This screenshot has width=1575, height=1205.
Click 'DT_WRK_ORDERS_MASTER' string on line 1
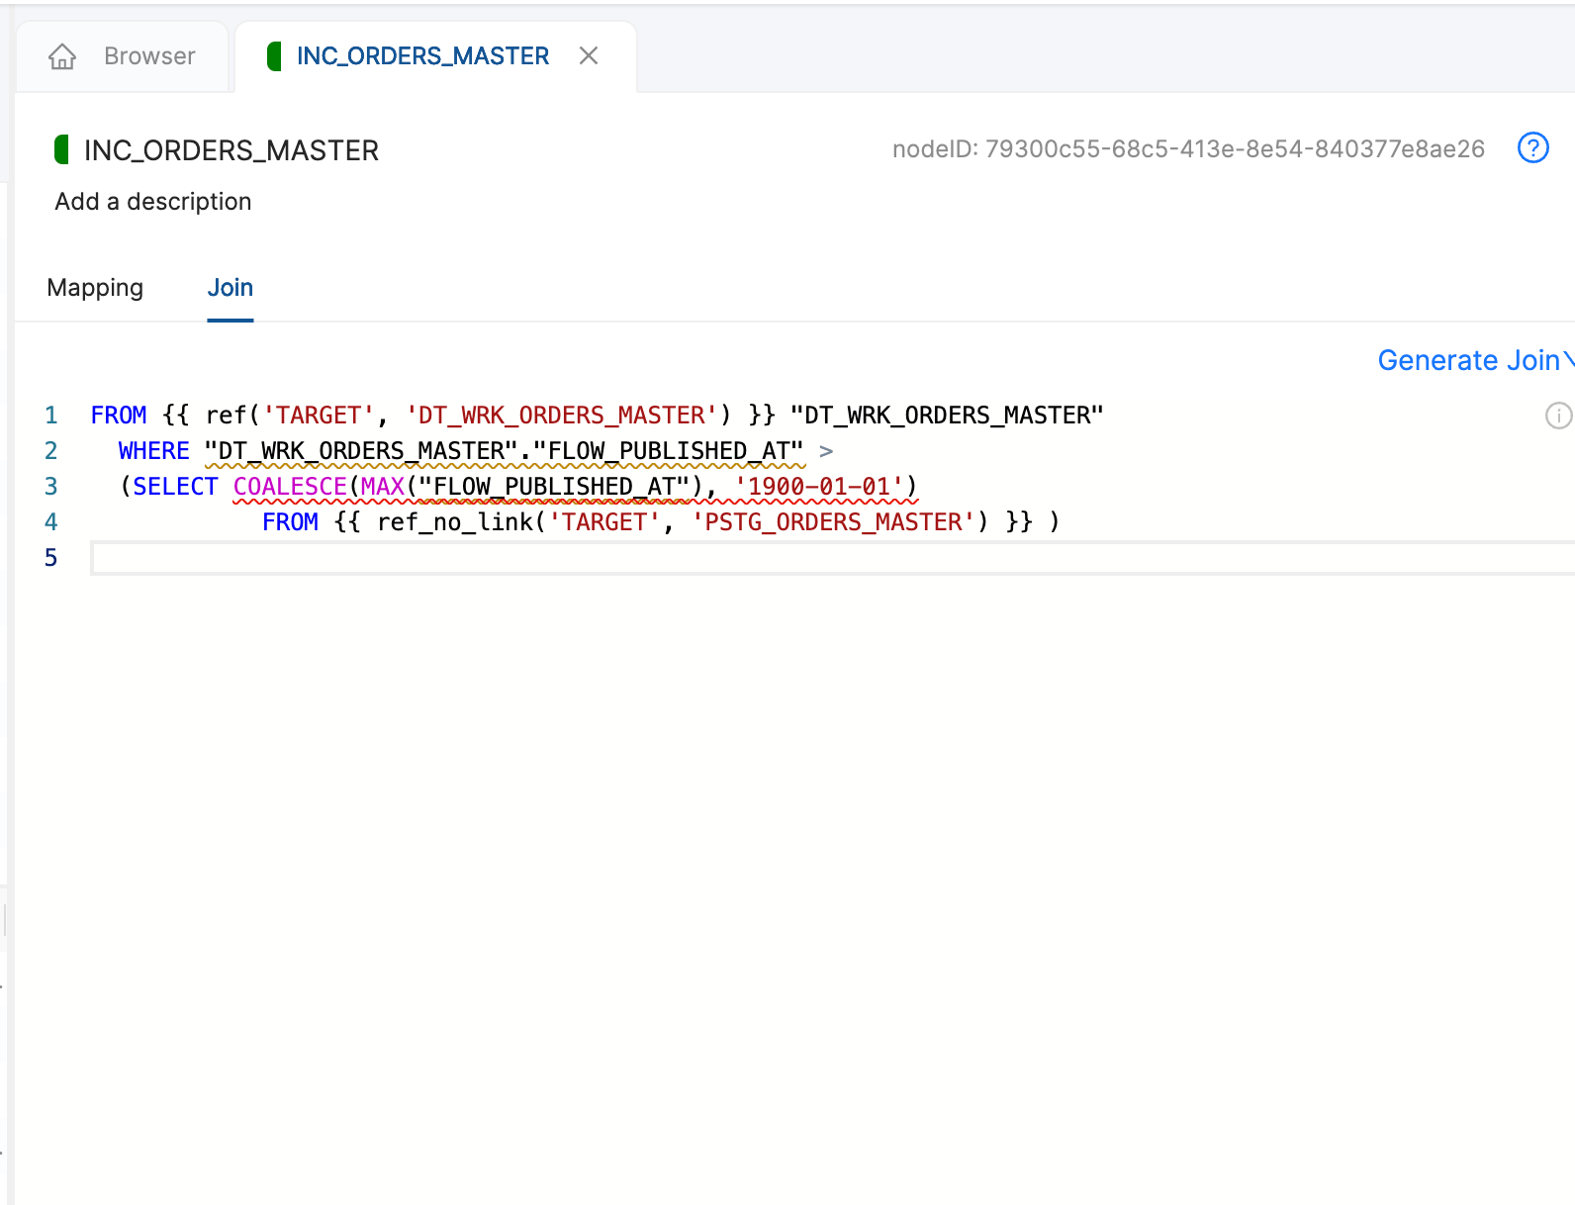tap(562, 416)
